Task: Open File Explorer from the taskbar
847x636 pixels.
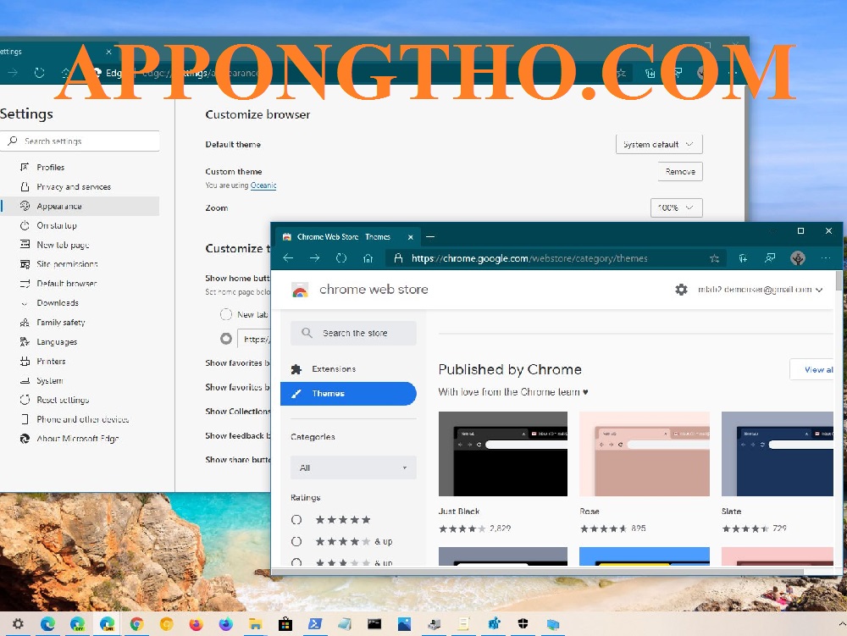Action: [x=256, y=624]
